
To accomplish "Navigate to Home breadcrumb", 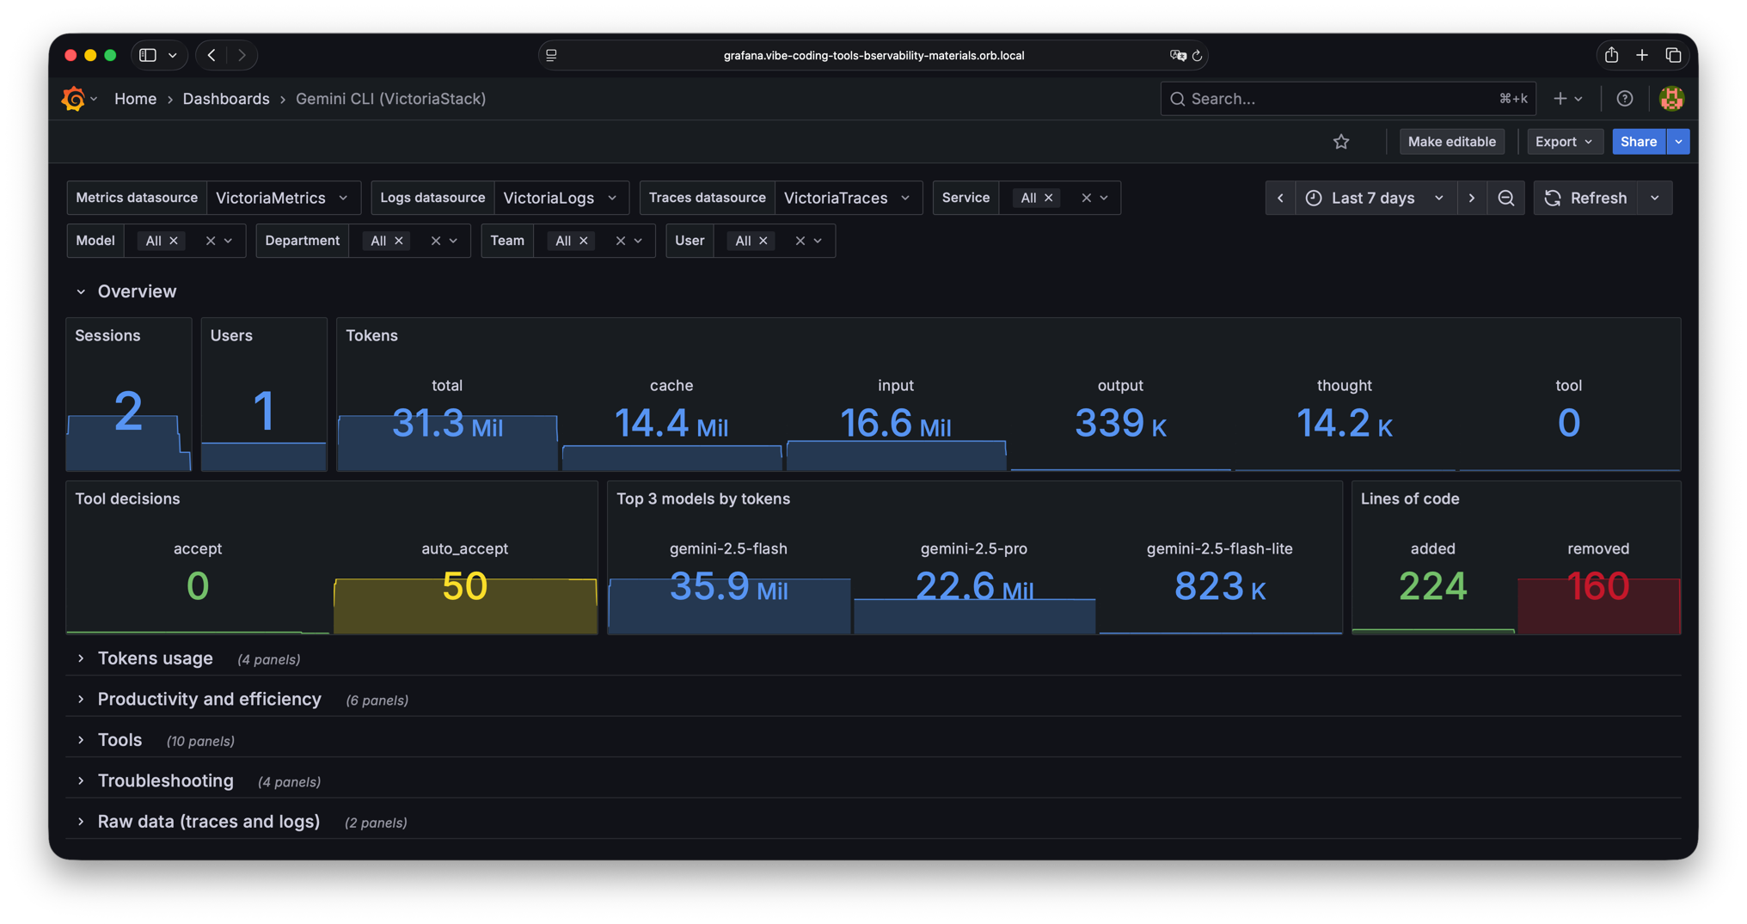I will [135, 99].
